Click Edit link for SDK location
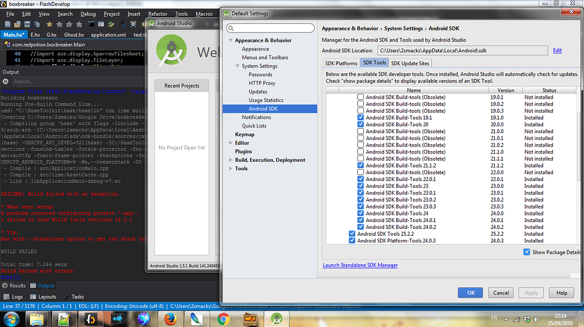Screen dimensions: 584x327 point(557,50)
